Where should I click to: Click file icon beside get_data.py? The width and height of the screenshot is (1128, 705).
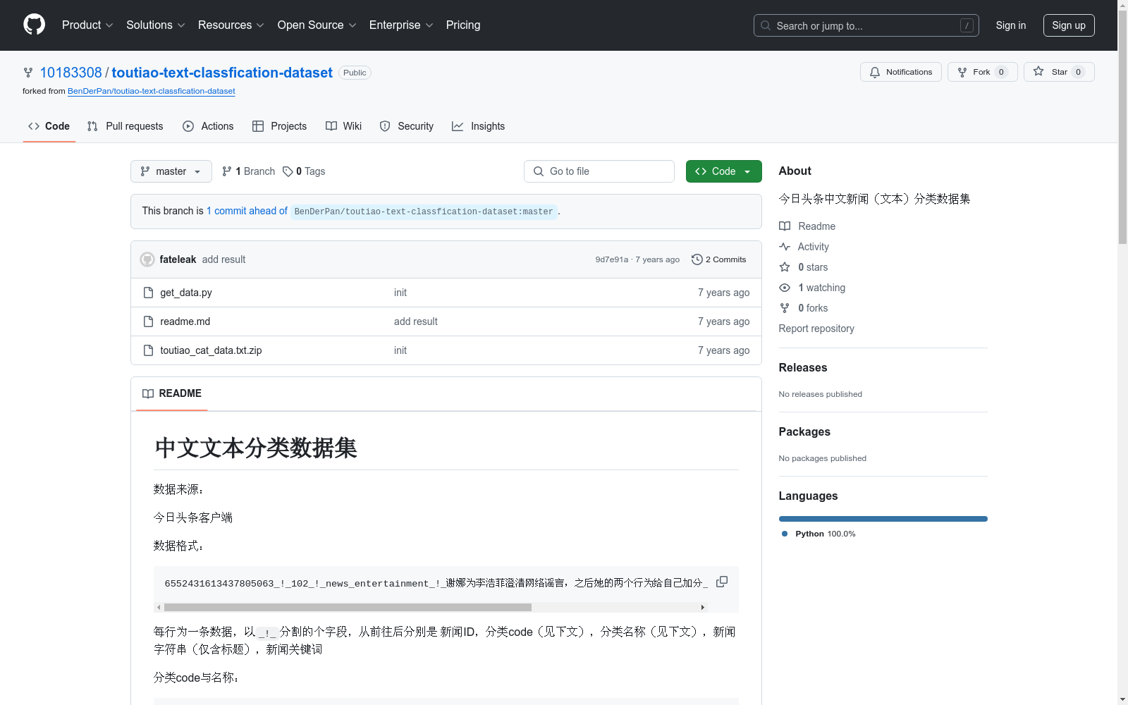click(148, 293)
